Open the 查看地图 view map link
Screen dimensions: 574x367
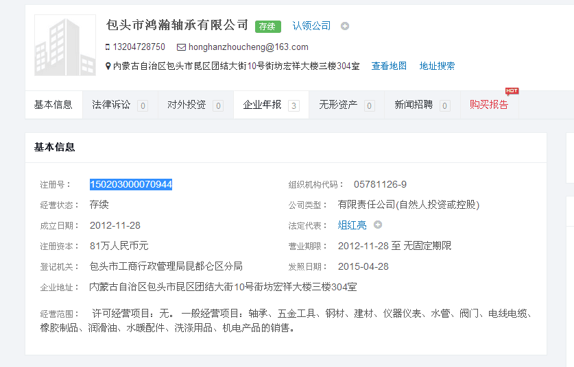pos(389,66)
